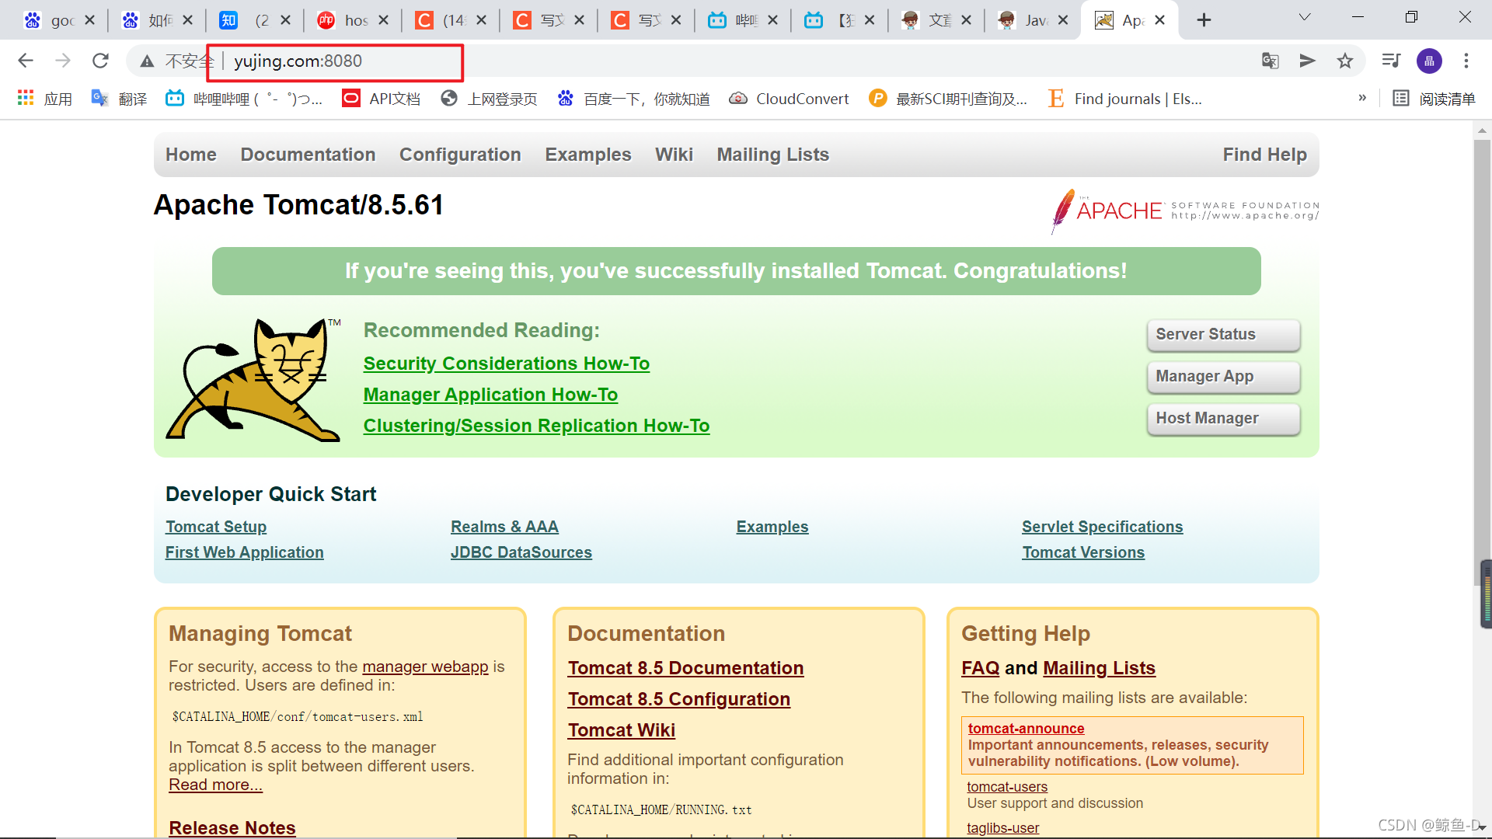This screenshot has width=1492, height=839.
Task: Open the 阅读清单 reading list
Action: [1434, 99]
